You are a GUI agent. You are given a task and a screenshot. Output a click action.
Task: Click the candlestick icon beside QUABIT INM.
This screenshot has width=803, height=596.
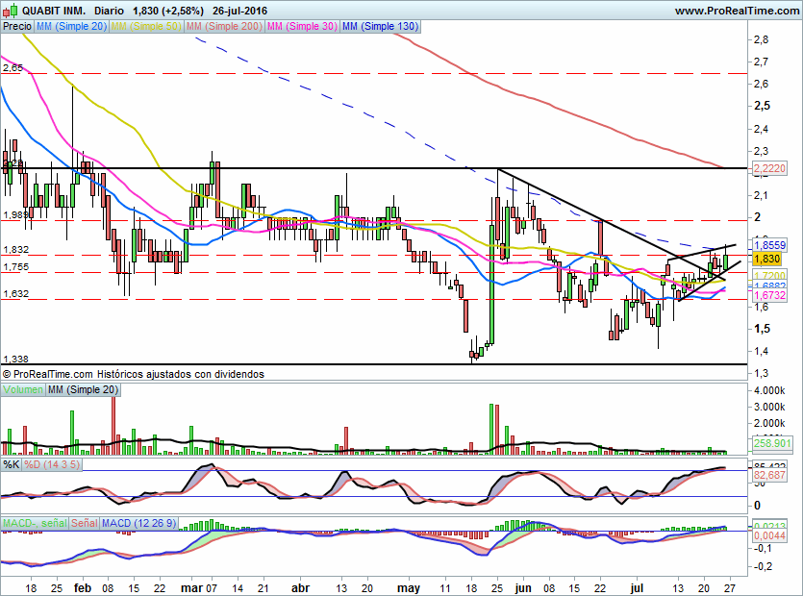coord(11,11)
